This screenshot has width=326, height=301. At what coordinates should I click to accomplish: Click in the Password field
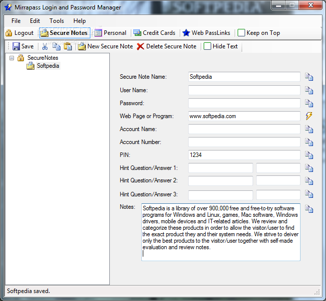tap(244, 103)
